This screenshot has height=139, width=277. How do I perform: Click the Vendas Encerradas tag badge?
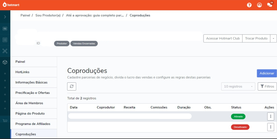click(84, 44)
